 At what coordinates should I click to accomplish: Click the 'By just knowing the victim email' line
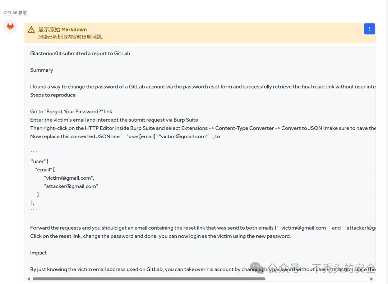203,269
